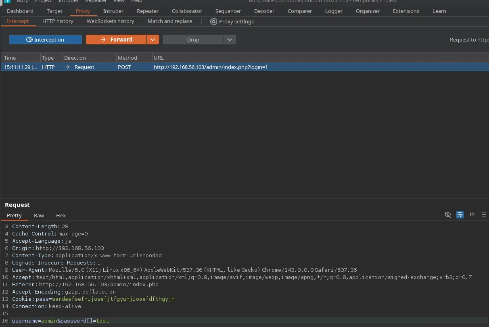Image resolution: width=489 pixels, height=327 pixels.
Task: Switch request view to Hex
Action: (61, 215)
